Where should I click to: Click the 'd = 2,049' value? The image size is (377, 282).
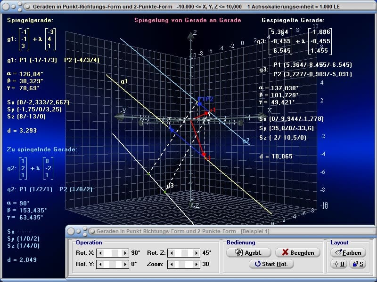(22, 260)
